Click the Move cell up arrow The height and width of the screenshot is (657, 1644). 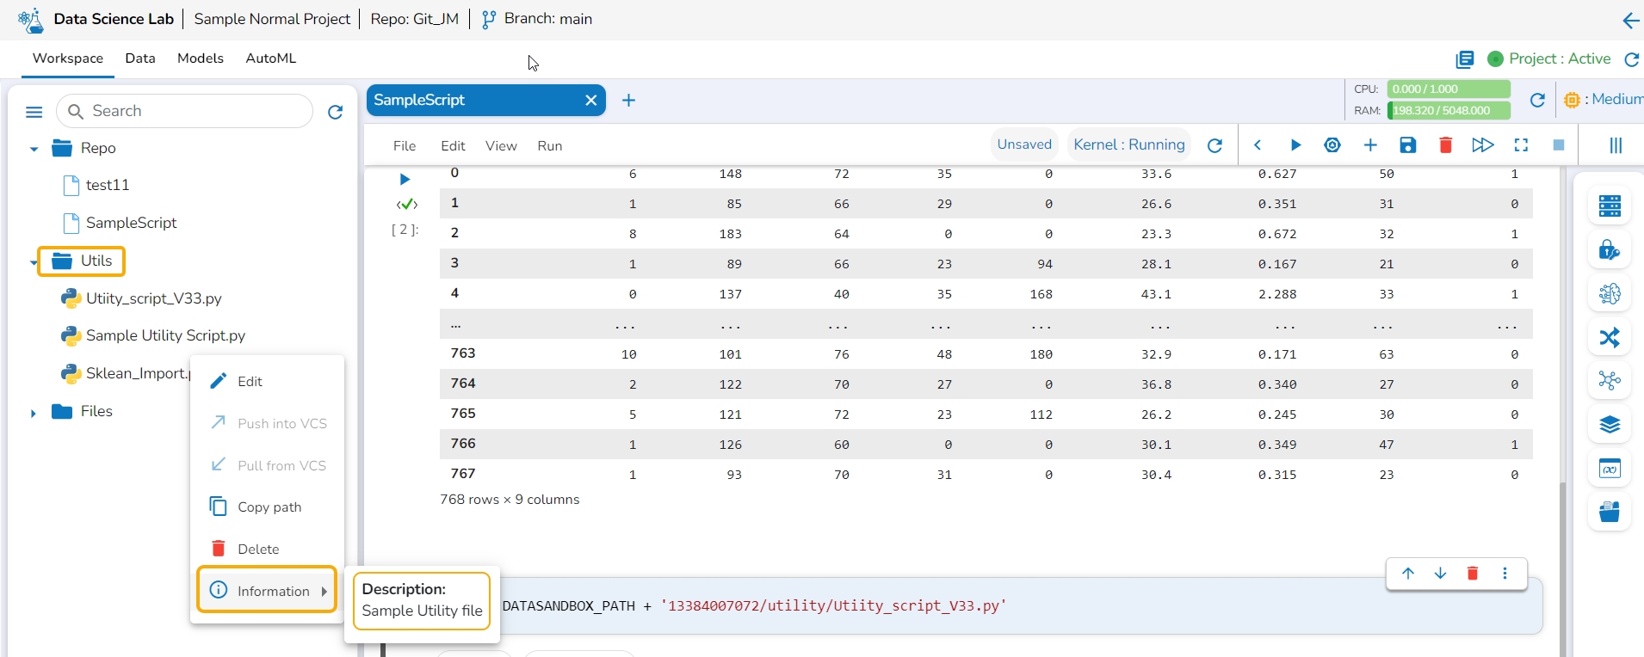point(1408,574)
